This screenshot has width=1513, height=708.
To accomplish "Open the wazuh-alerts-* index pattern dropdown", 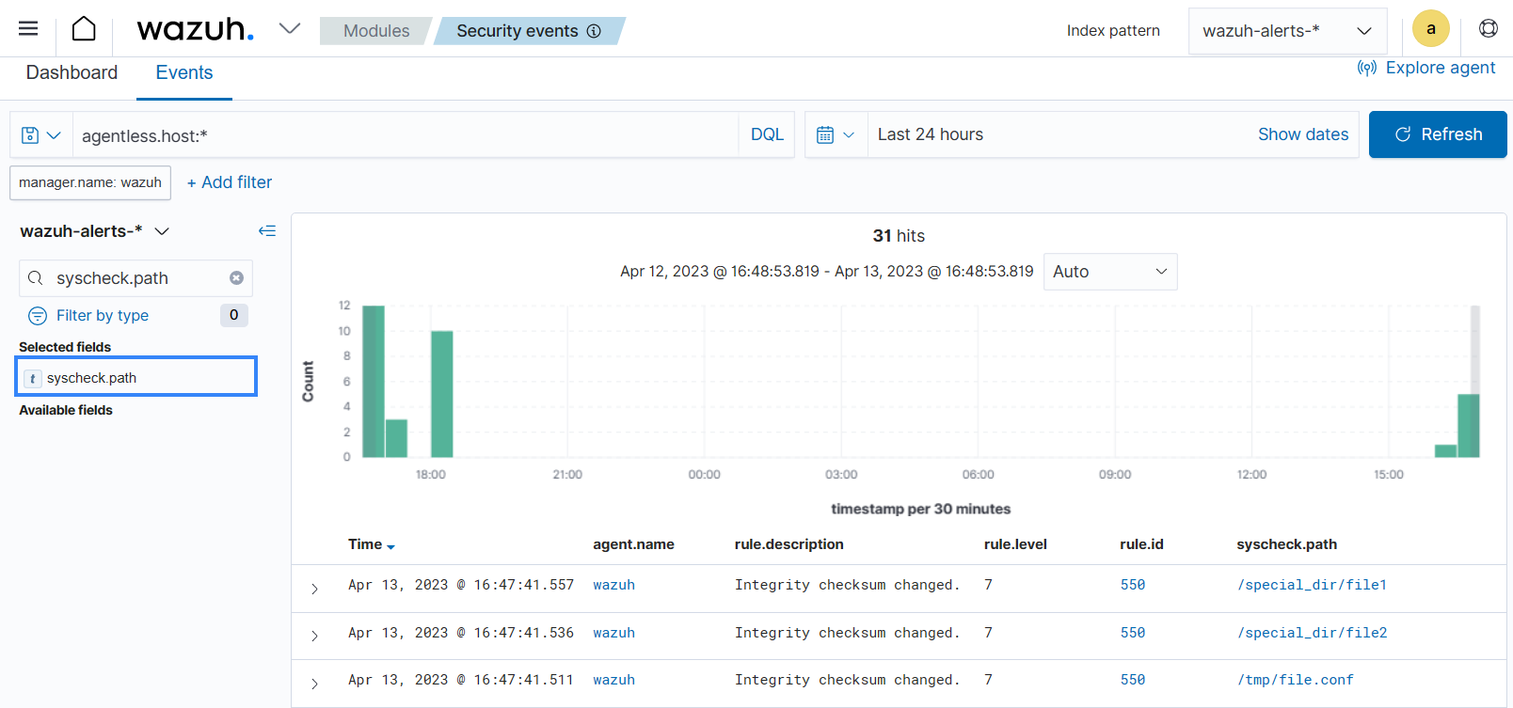I will tap(1287, 31).
